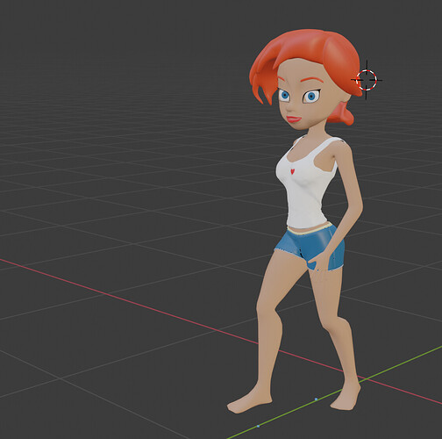442x439 pixels.
Task: Select the blue denim shorts
Action: (310, 248)
